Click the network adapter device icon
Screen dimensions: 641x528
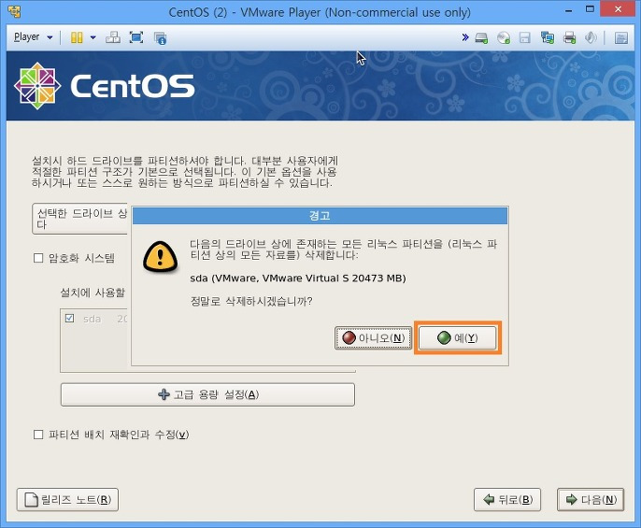[x=547, y=38]
